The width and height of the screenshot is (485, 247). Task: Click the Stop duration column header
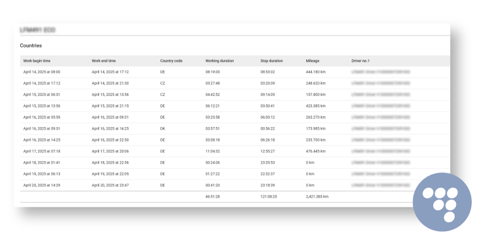click(x=272, y=61)
